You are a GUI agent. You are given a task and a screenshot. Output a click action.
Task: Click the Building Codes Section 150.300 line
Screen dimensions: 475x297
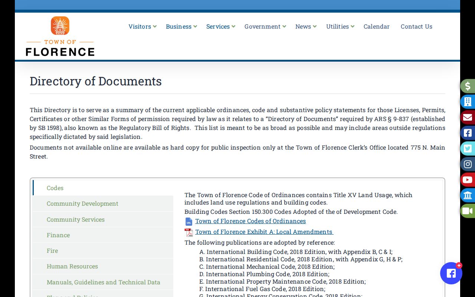coord(291,212)
